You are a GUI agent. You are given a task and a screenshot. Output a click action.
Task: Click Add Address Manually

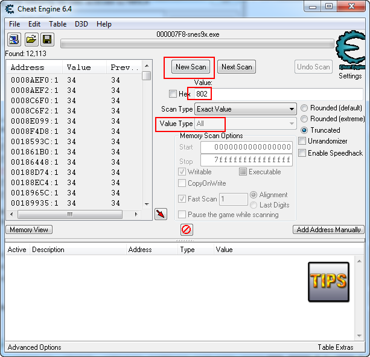[328, 229]
